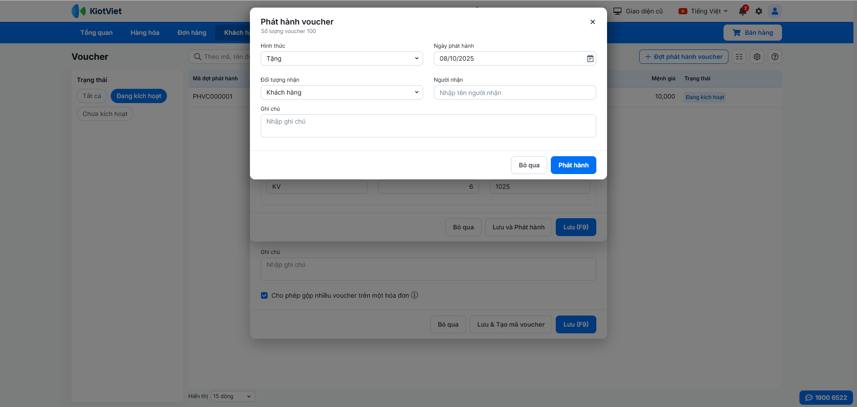The height and width of the screenshot is (407, 857).
Task: Click the KV prefix field
Action: coord(317,187)
